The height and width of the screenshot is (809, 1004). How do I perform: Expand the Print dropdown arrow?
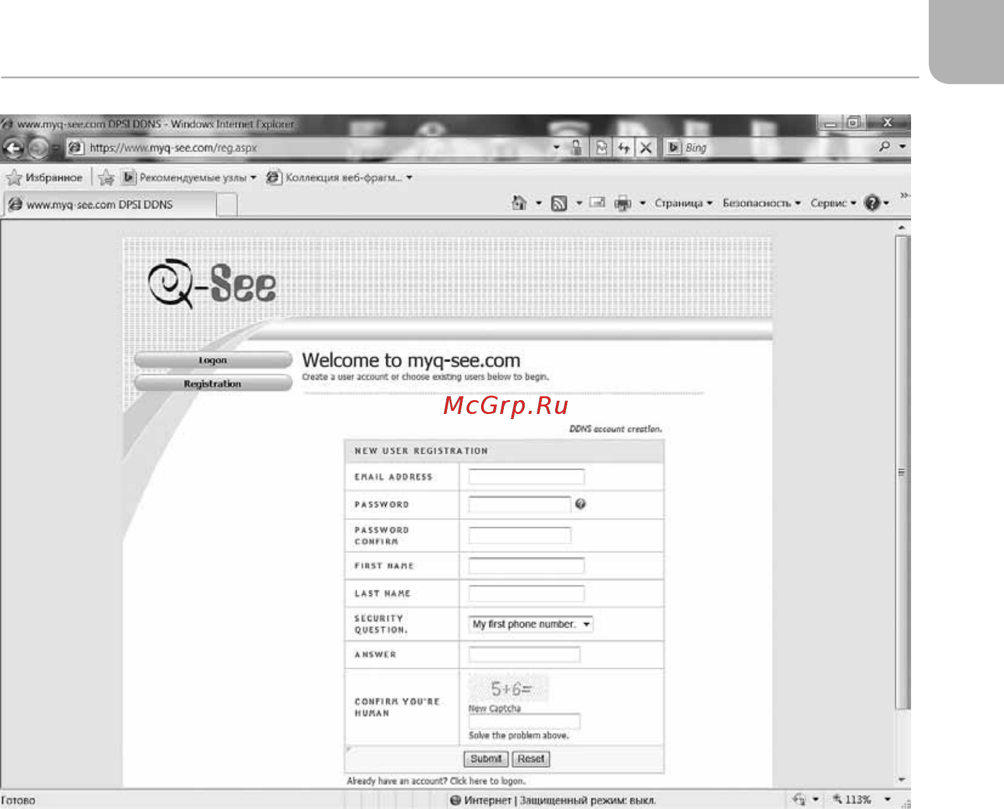(x=642, y=203)
